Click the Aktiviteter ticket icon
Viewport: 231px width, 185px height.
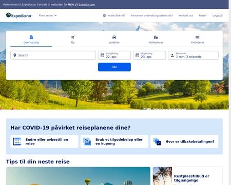tap(198, 37)
